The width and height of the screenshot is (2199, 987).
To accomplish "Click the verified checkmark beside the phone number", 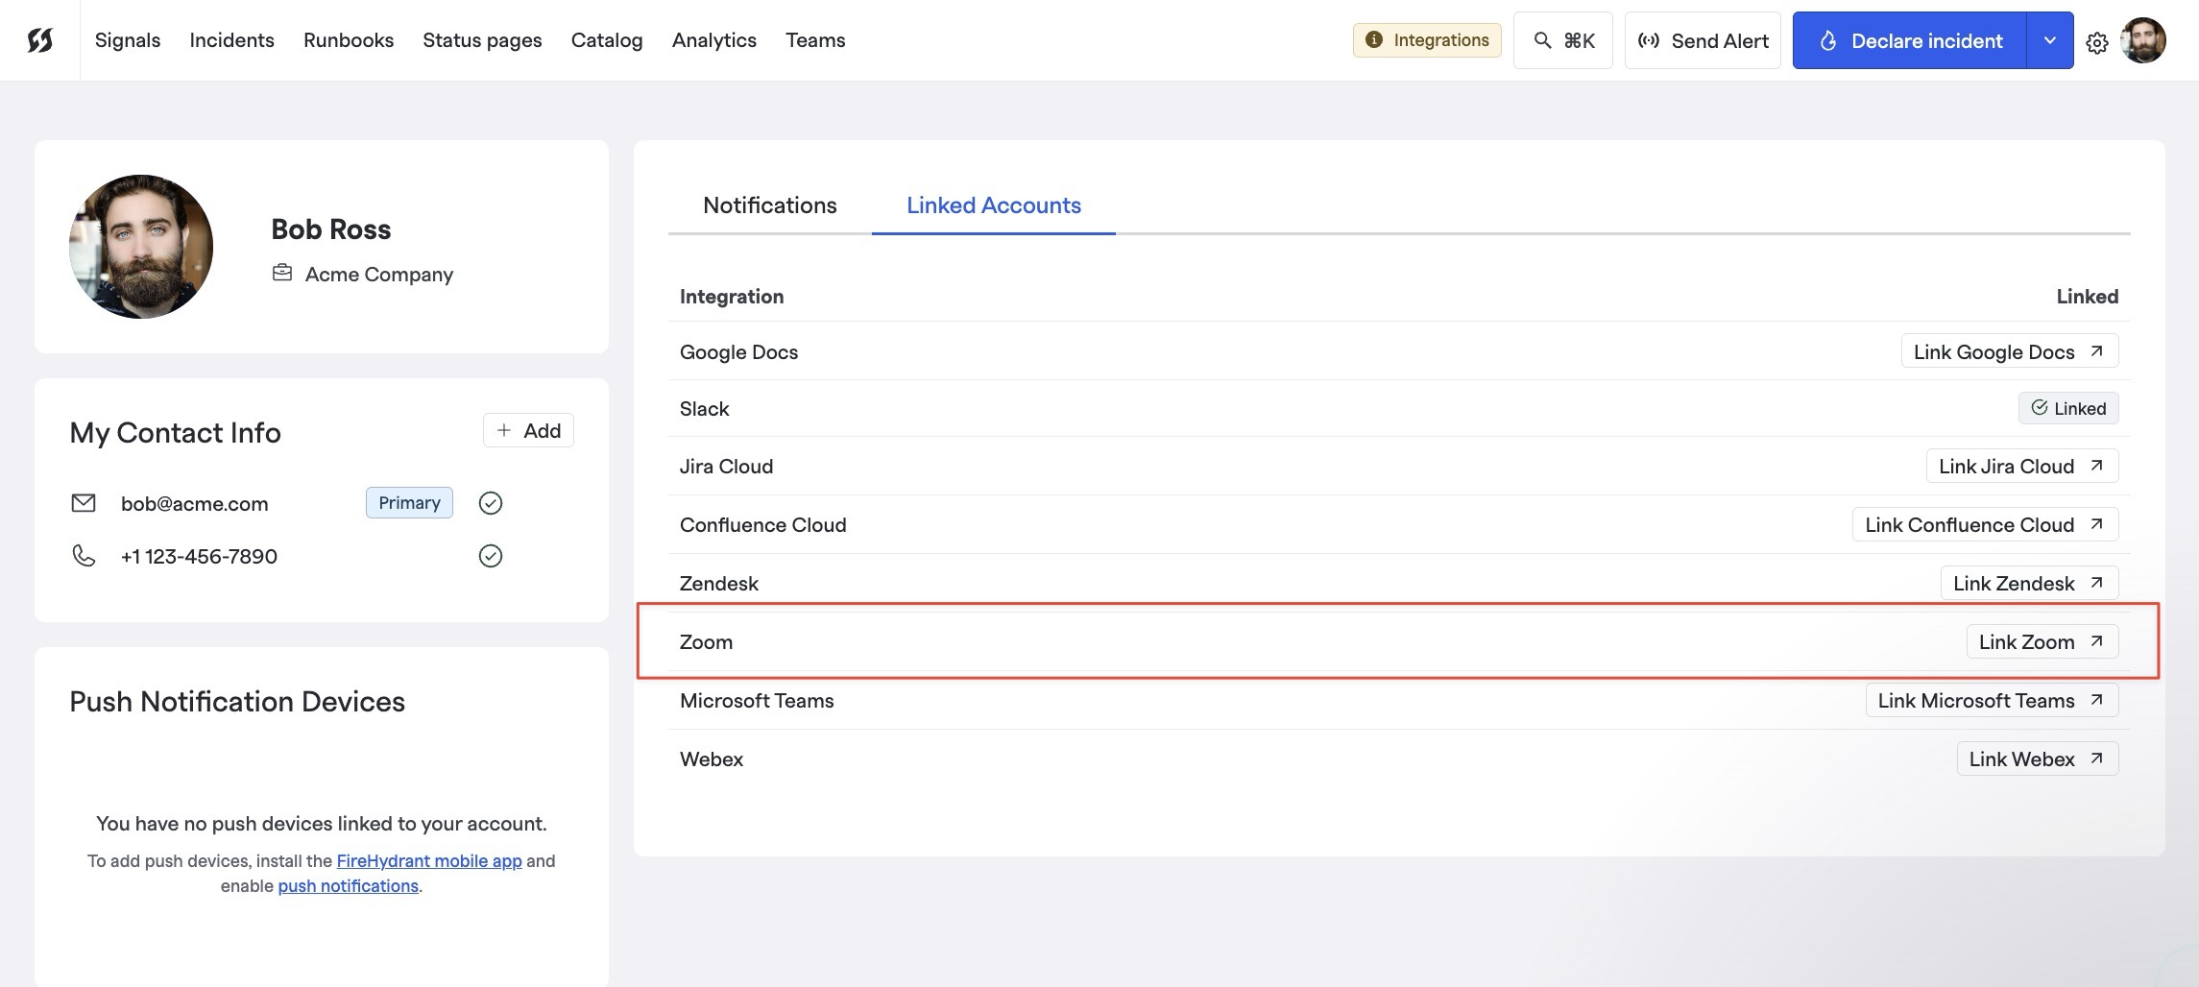I will coord(491,556).
